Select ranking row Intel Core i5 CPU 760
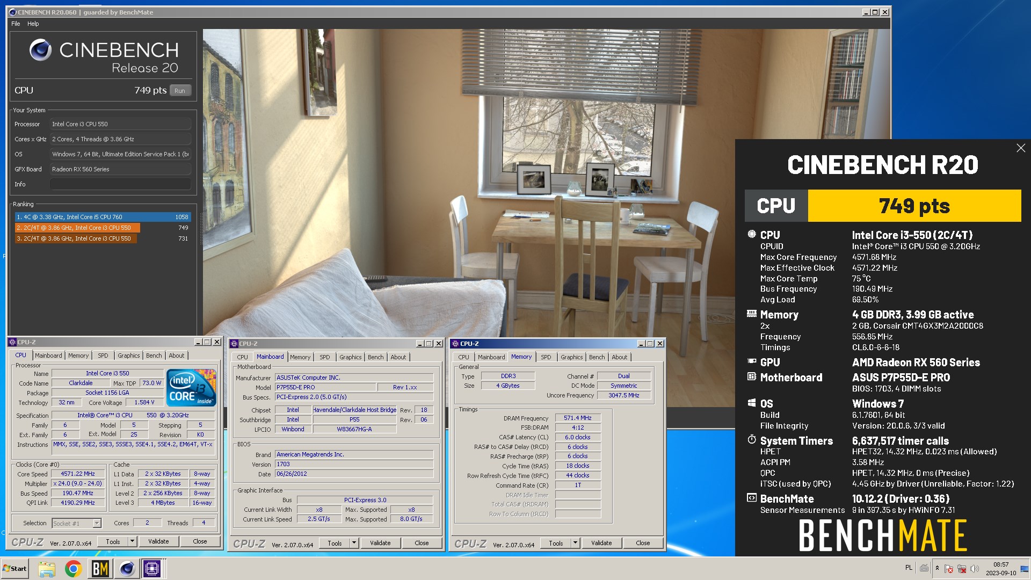 [x=103, y=217]
